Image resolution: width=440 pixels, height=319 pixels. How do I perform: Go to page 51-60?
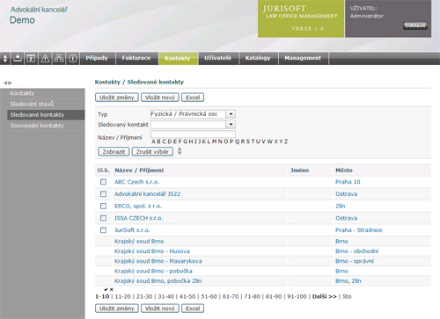(x=209, y=296)
